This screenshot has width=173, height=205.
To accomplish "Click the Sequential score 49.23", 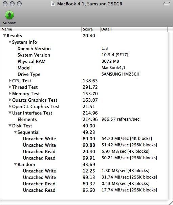I will [x=89, y=132].
